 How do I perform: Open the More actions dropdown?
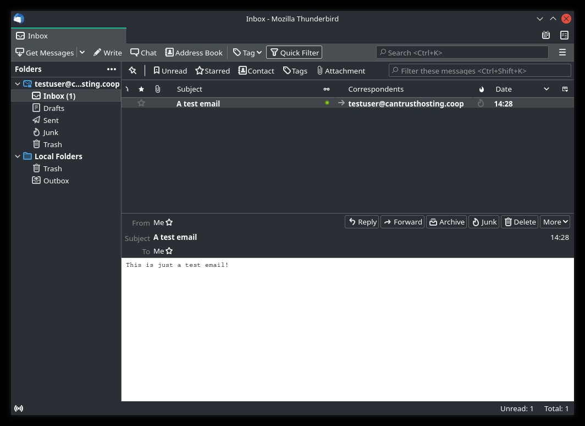(x=555, y=222)
